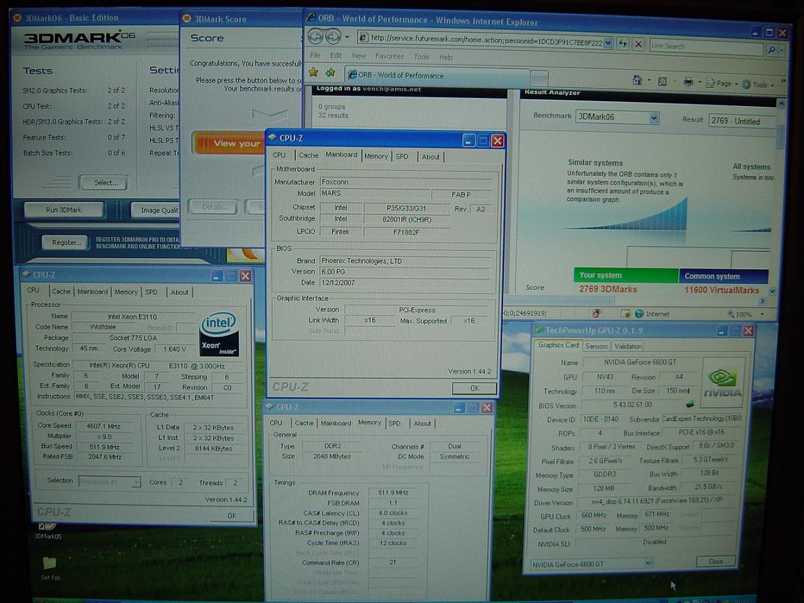The width and height of the screenshot is (804, 603).
Task: Open the Result 2769 - Untitled dropdown
Action: [x=741, y=121]
